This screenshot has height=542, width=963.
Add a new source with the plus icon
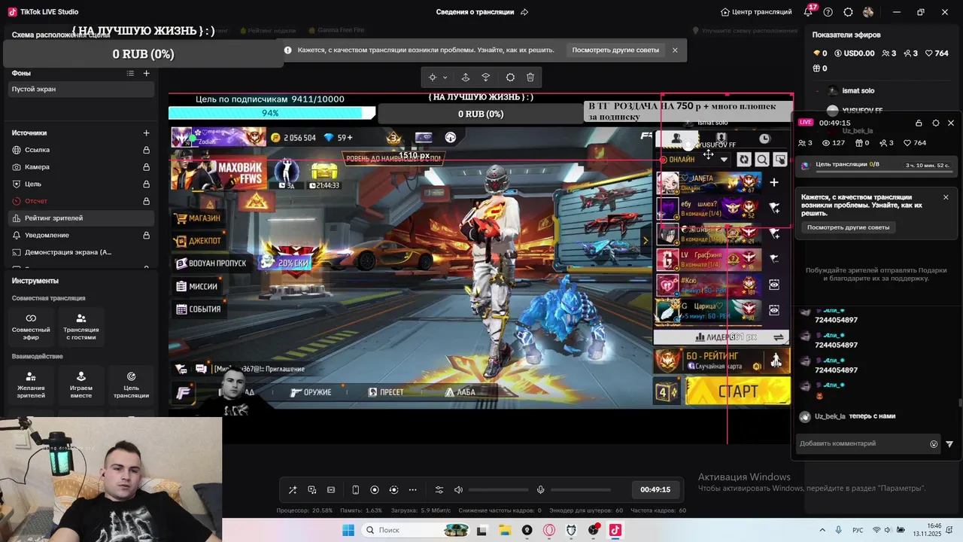pos(146,133)
